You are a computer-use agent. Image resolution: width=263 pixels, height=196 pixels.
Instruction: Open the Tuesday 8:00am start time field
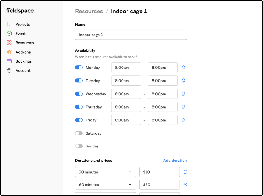point(126,81)
